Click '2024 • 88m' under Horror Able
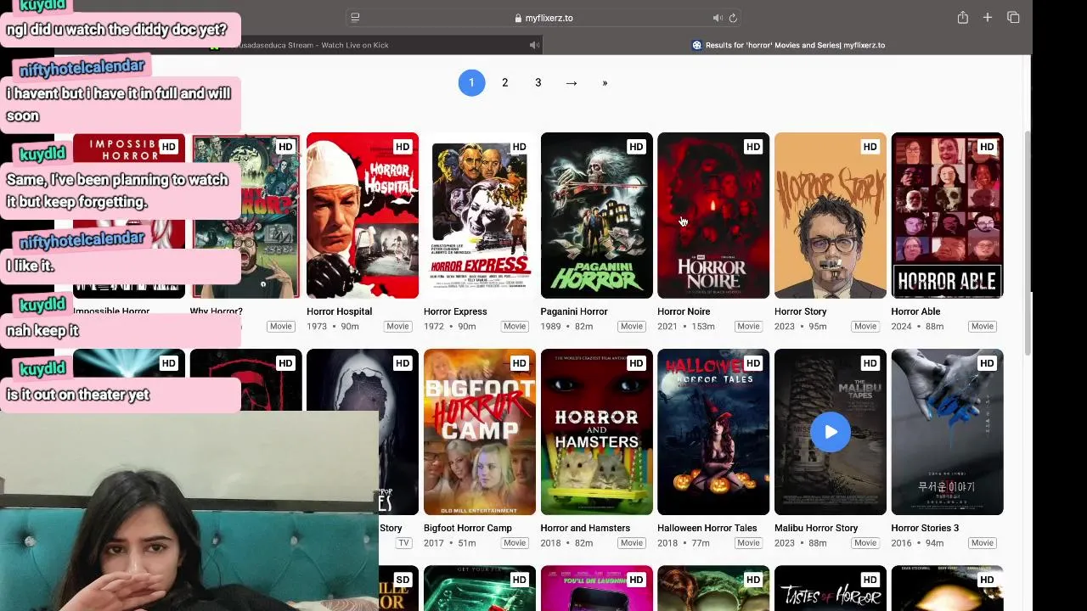This screenshot has height=611, width=1087. (x=917, y=326)
